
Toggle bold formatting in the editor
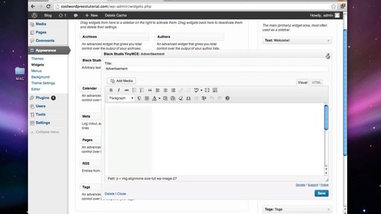tap(111, 90)
